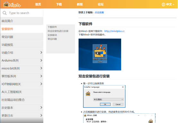Open 社区精品项目集合 in the sidebar

click(22, 100)
